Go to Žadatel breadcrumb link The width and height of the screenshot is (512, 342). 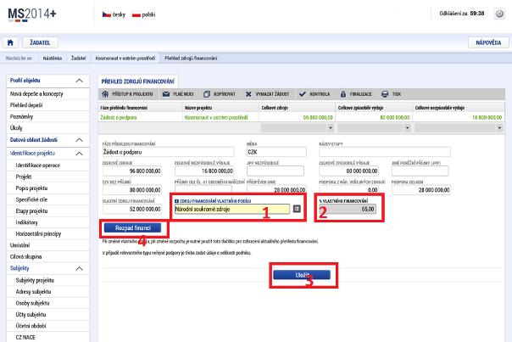pos(78,59)
